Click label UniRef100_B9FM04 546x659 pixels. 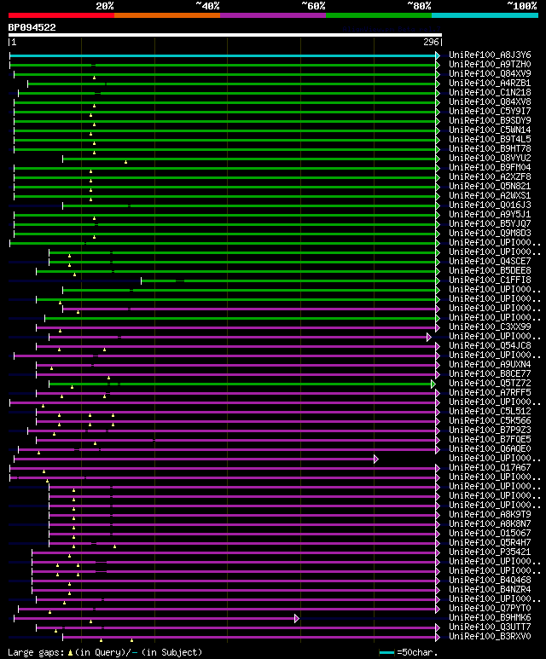(490, 168)
